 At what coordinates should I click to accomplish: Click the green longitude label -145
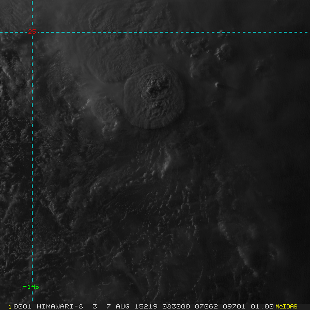click(x=31, y=287)
